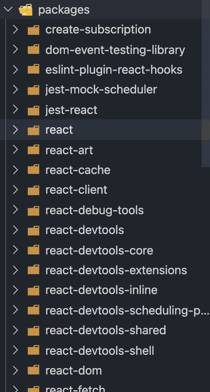210x392 pixels.
Task: Click the dom-event-testing-library folder icon
Action: point(33,49)
